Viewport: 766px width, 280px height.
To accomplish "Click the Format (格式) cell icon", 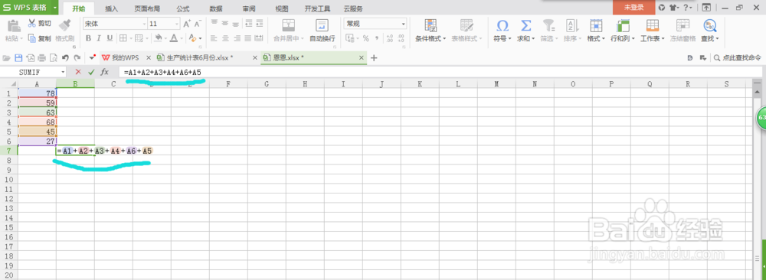I will point(596,25).
